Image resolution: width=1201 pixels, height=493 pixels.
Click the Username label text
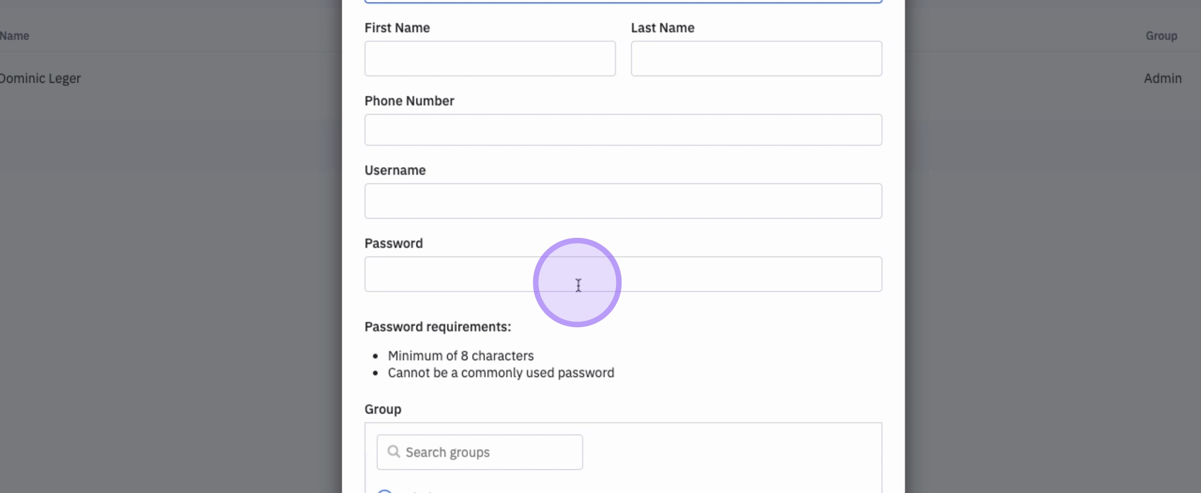395,170
